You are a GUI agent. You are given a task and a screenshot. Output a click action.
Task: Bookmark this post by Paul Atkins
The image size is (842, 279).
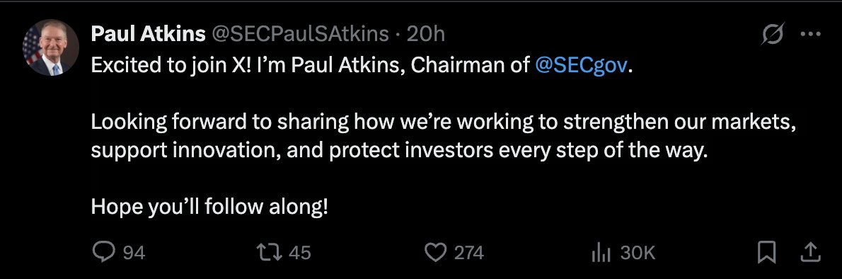coord(766,252)
